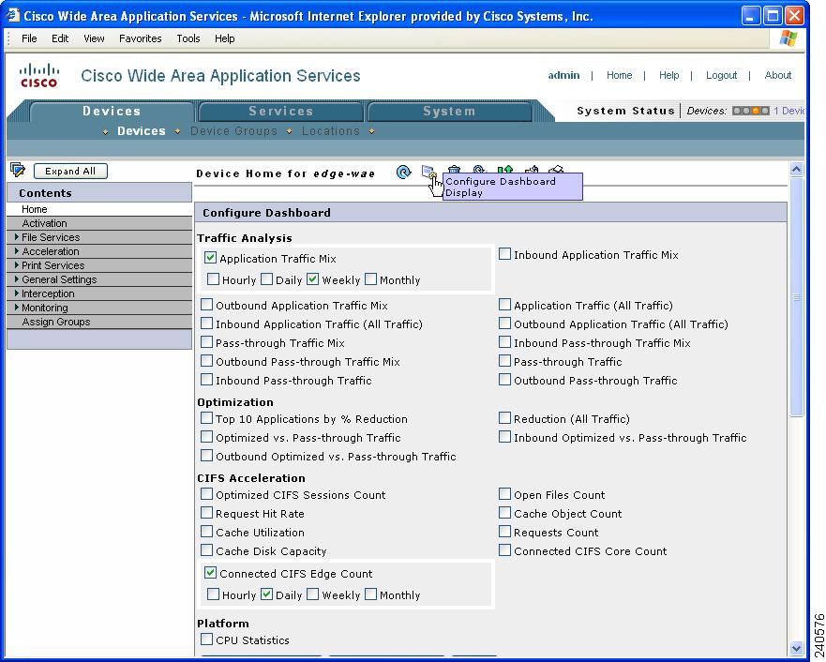Enable Pass-through Traffic Mix checkbox
The width and height of the screenshot is (826, 662).
207,342
